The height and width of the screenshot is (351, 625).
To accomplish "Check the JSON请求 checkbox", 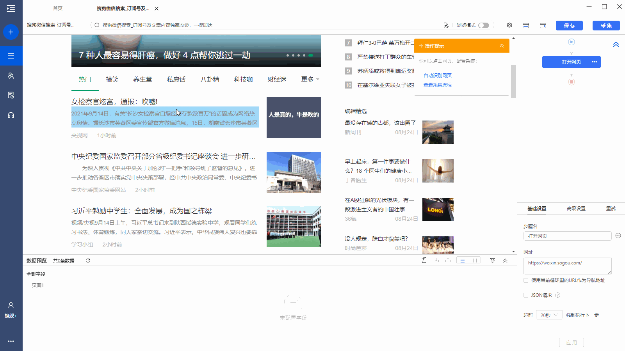I will pos(526,295).
